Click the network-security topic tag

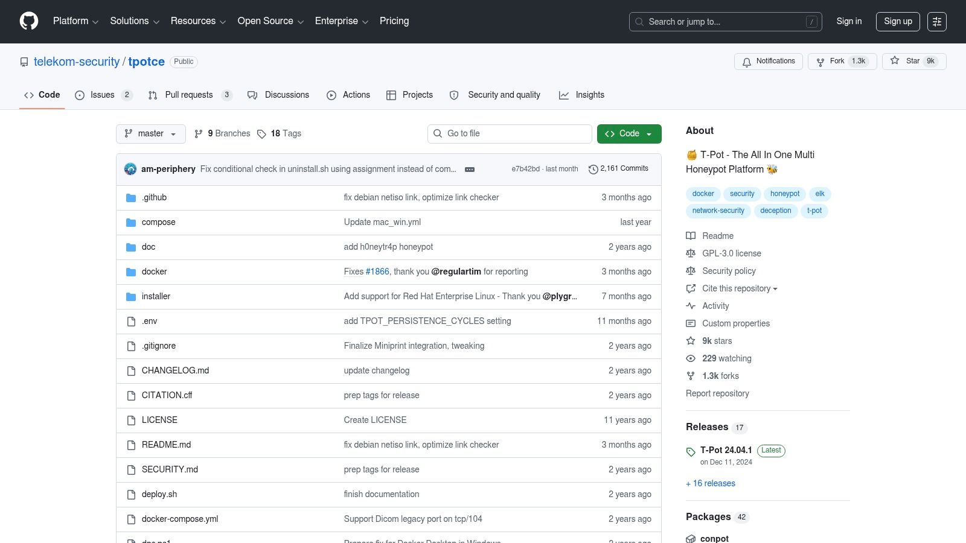pyautogui.click(x=718, y=211)
